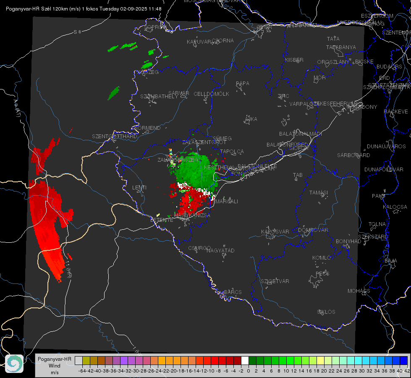The image size is (411, 378).
Task: Select the RÁCKEVE city label
Action: (396, 112)
